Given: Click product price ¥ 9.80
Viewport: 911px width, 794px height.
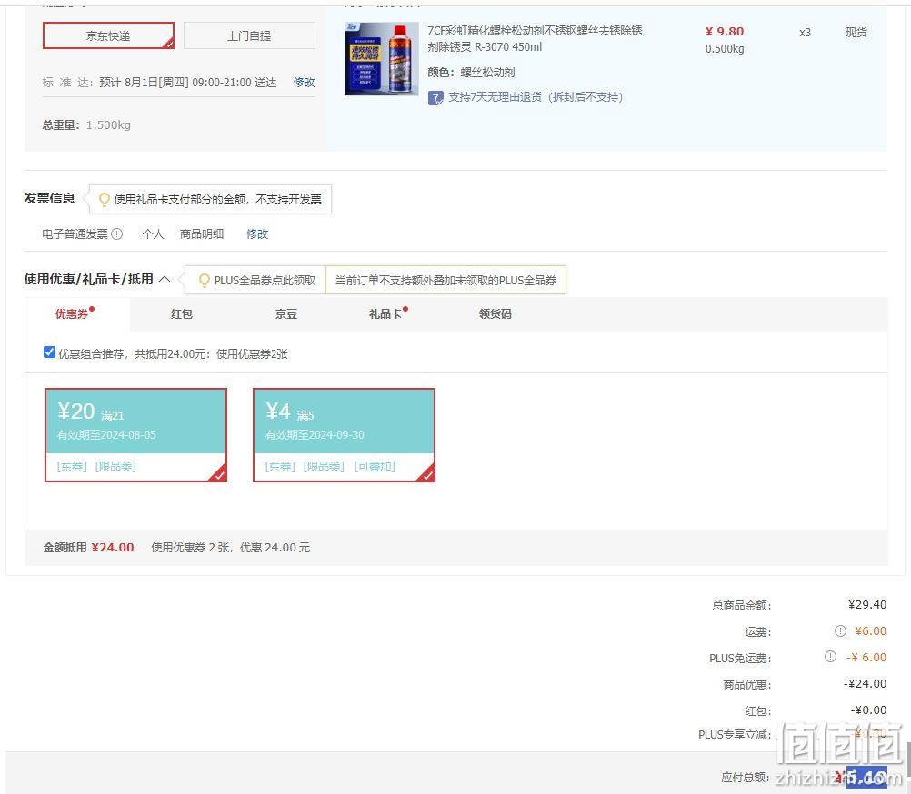Looking at the screenshot, I should pyautogui.click(x=725, y=31).
